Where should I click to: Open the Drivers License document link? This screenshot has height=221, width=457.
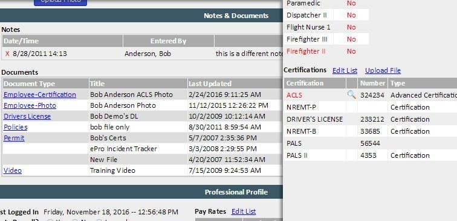click(27, 116)
